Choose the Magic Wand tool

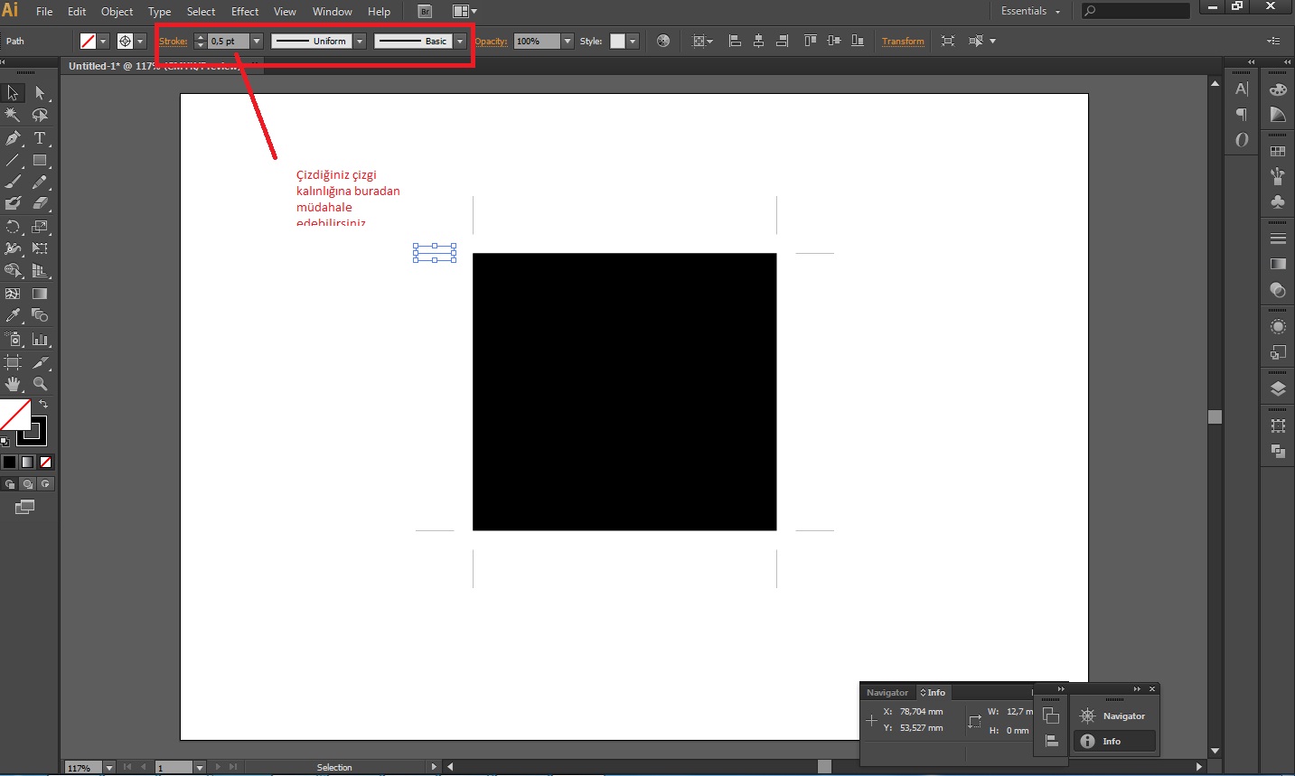pos(13,115)
